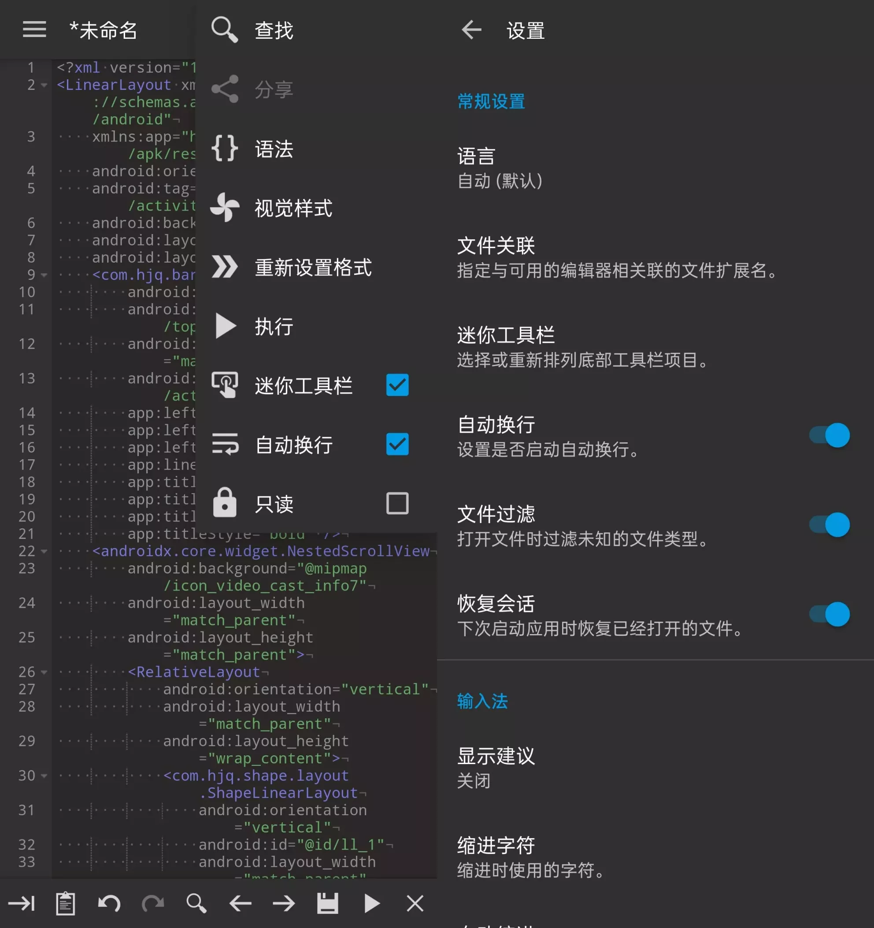The width and height of the screenshot is (874, 928).
Task: Click the android:orientation="vertical" on line 27
Action: [x=296, y=690]
